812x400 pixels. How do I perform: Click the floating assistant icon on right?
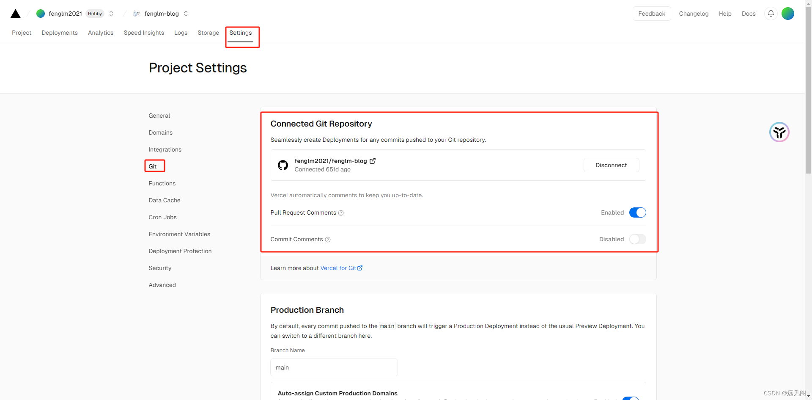779,132
